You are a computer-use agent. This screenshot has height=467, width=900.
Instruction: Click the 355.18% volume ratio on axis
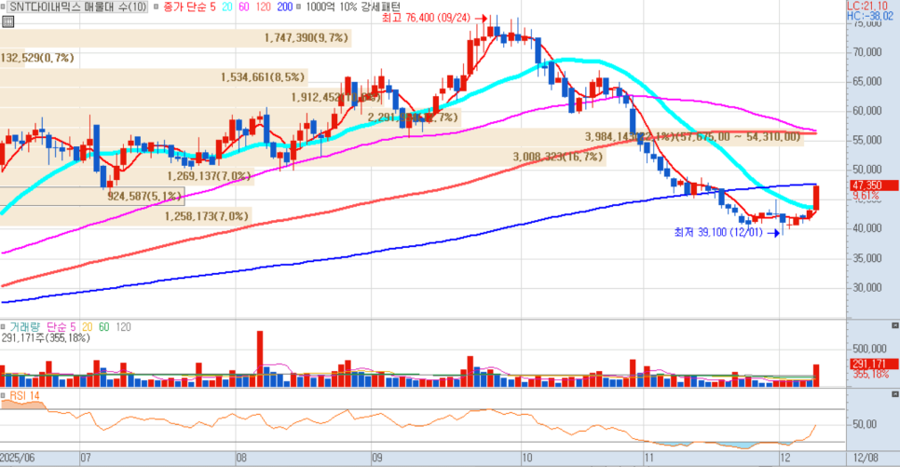[871, 374]
